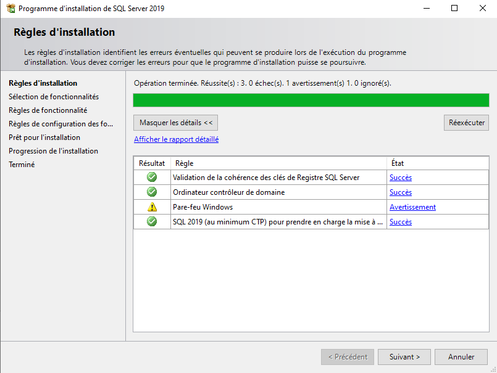Click the yellow warning icon for Pare-feu Windows
Screen dimensions: 497x373
coord(152,207)
